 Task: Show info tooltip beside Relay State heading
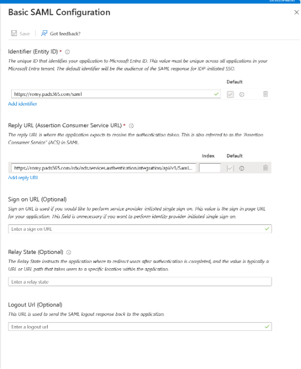(x=68, y=252)
